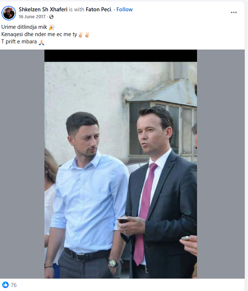
Task: Click the globe public-audience icon
Action: pos(51,17)
